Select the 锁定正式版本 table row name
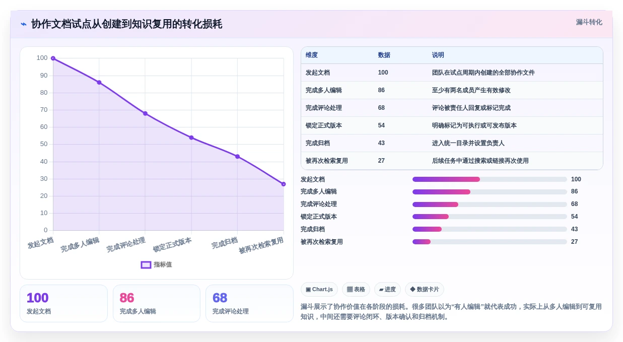 click(324, 125)
